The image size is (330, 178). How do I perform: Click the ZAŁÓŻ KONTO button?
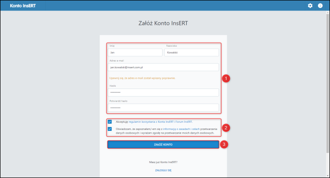point(164,144)
